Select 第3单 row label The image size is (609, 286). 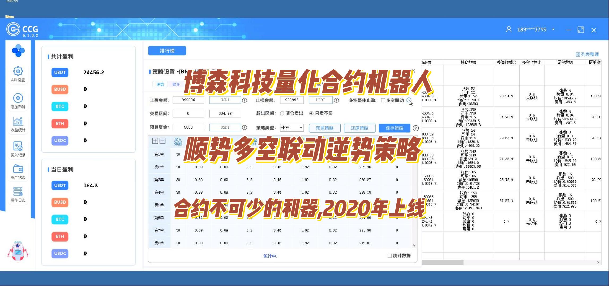159,180
